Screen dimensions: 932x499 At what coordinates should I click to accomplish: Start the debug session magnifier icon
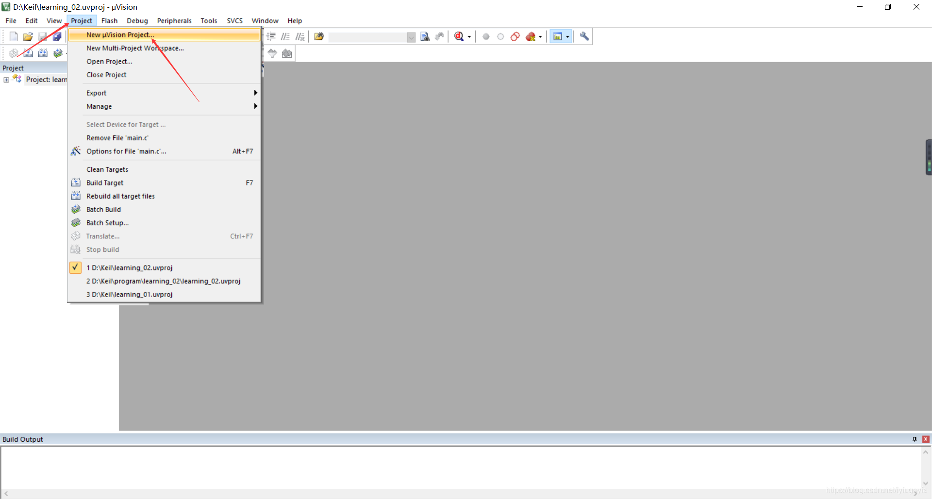tap(459, 36)
